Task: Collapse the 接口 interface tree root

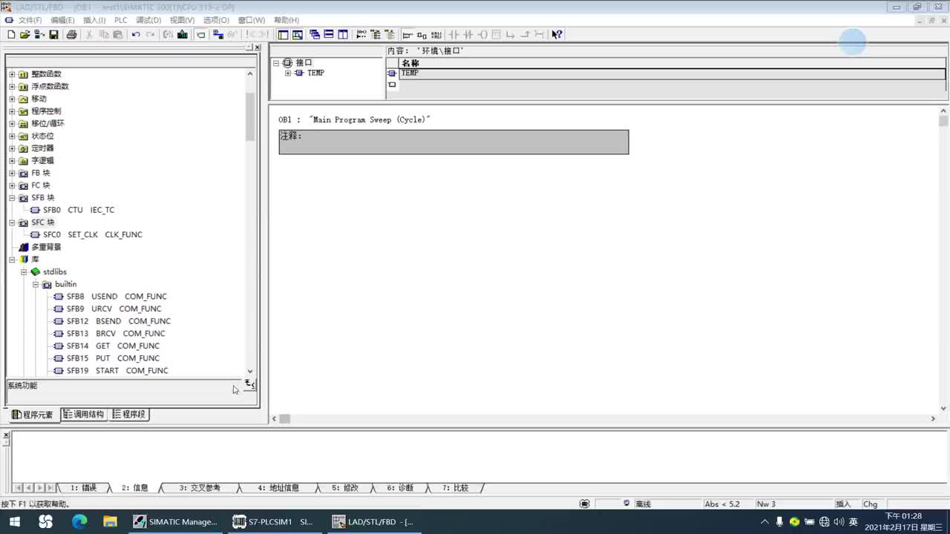Action: (x=276, y=63)
